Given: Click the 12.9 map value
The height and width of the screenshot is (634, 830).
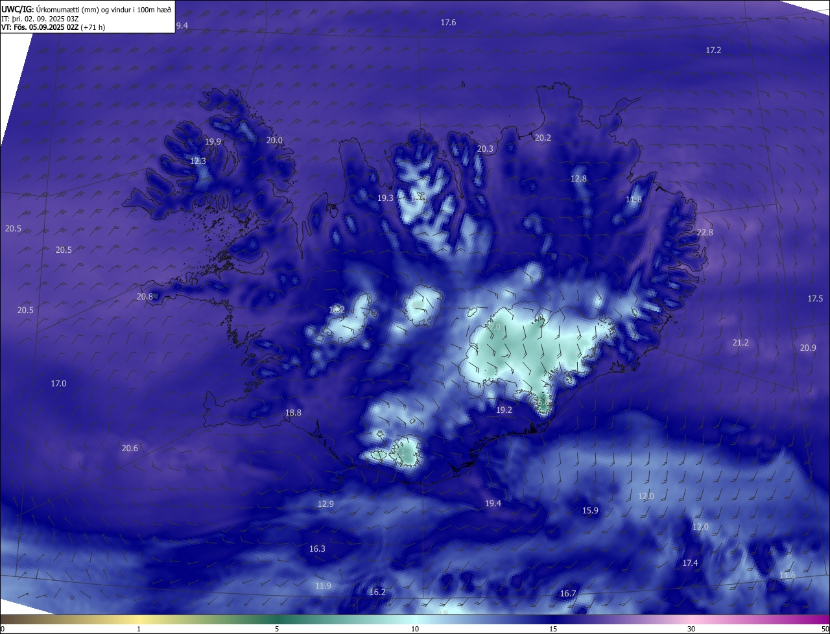Looking at the screenshot, I should [x=326, y=504].
